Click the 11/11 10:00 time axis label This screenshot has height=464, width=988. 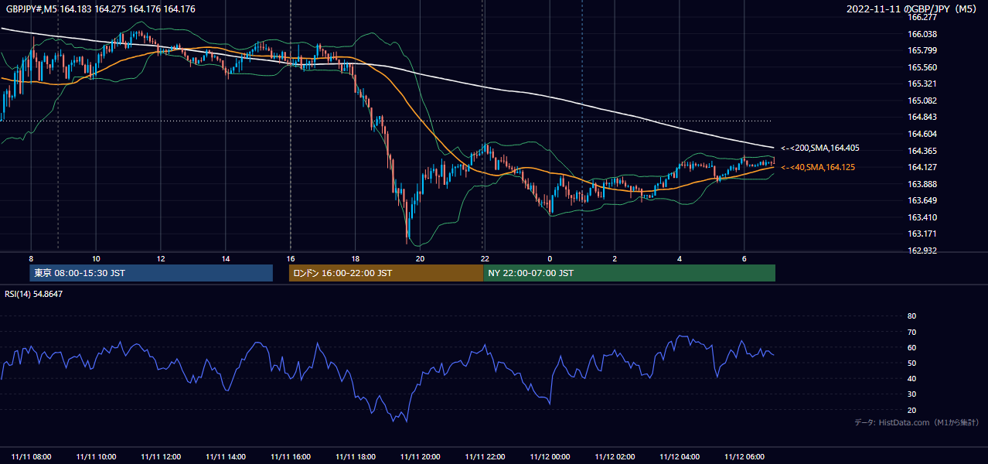[96, 457]
